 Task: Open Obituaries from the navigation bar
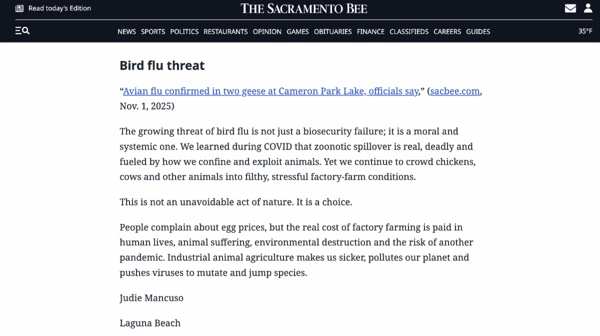click(333, 31)
